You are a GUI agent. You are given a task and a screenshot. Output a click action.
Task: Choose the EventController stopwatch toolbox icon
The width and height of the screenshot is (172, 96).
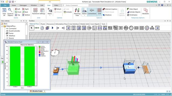point(42,28)
